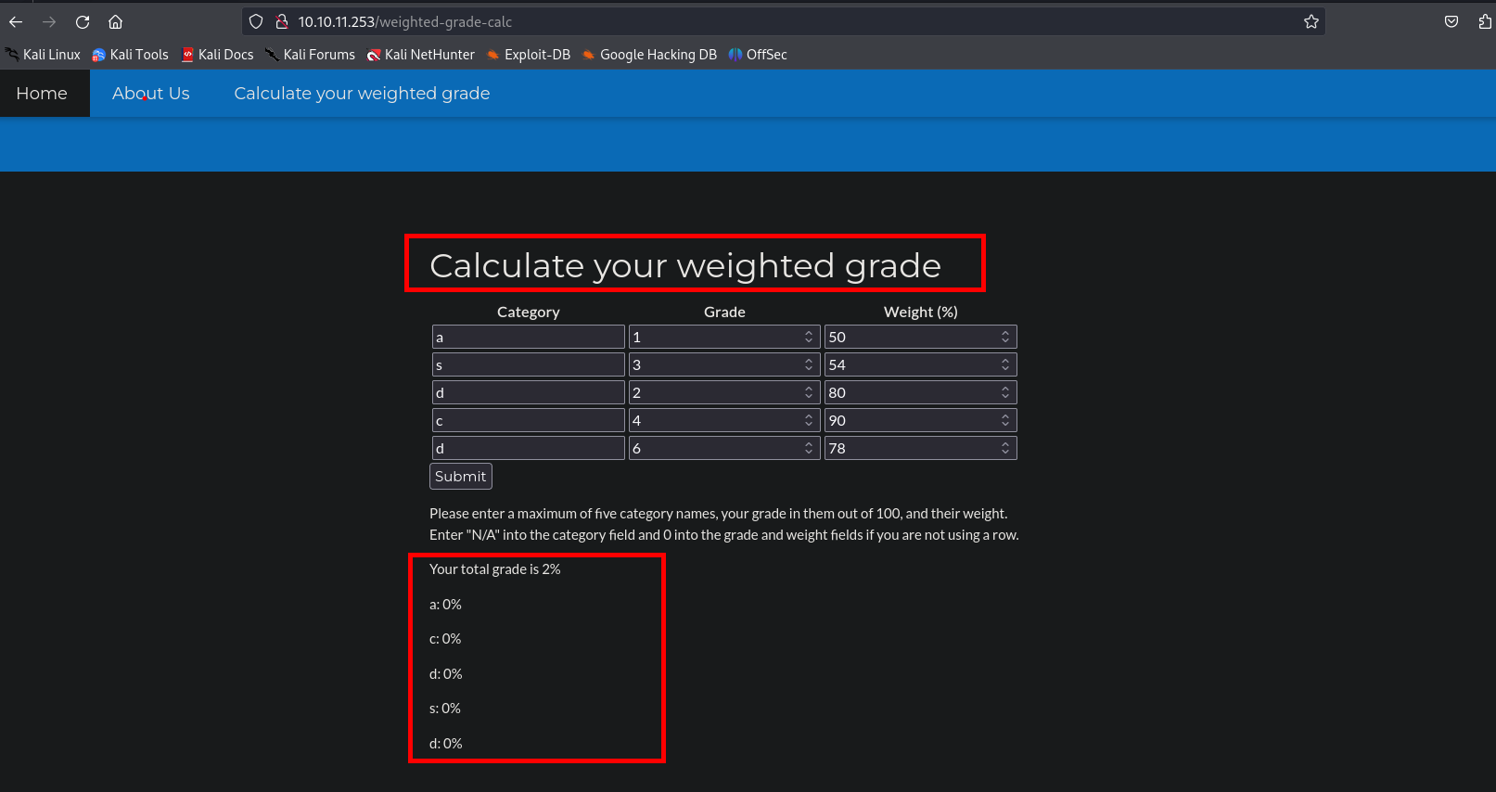The height and width of the screenshot is (792, 1496).
Task: Click the shield tracking protection icon
Action: click(256, 21)
